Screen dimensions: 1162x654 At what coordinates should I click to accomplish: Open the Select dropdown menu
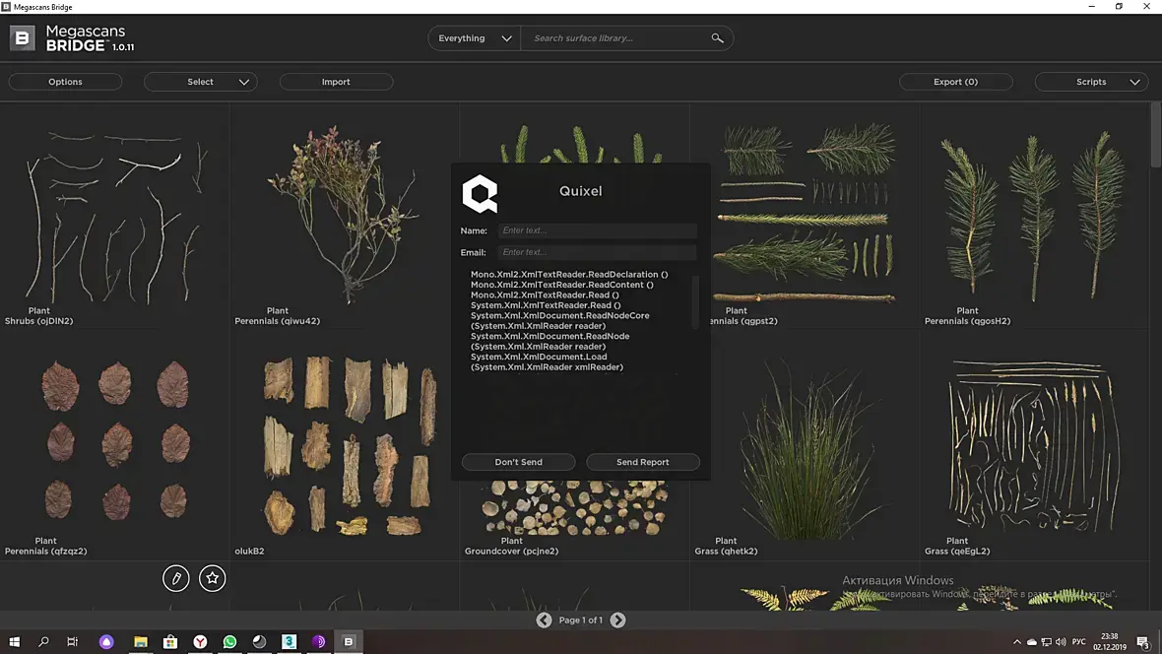click(x=200, y=82)
